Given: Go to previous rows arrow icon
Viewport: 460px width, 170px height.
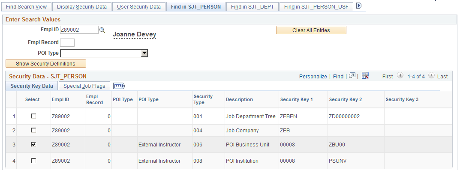Looking at the screenshot, I should (x=400, y=76).
